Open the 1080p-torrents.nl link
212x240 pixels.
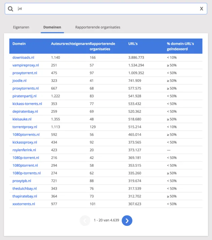coord(27,173)
